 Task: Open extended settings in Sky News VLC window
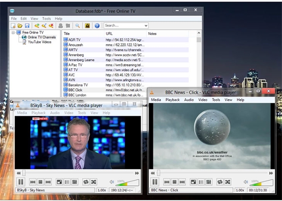pyautogui.click(x=75, y=182)
